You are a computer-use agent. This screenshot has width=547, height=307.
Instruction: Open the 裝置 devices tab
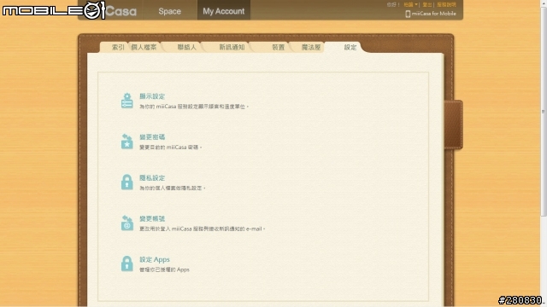click(x=278, y=48)
